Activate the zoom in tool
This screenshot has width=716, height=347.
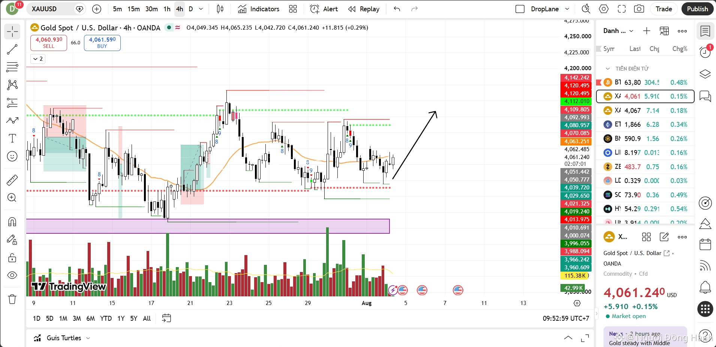[12, 198]
